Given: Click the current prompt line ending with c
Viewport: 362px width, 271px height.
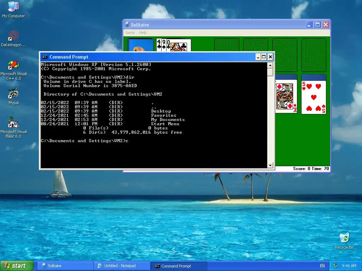Looking at the screenshot, I should (x=84, y=141).
